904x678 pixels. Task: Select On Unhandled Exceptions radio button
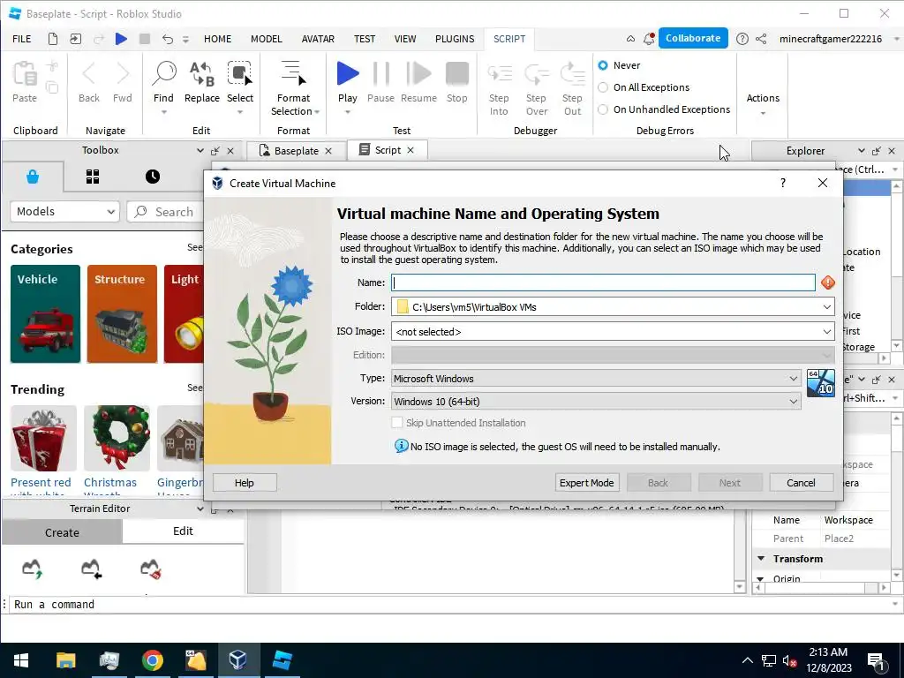[603, 109]
